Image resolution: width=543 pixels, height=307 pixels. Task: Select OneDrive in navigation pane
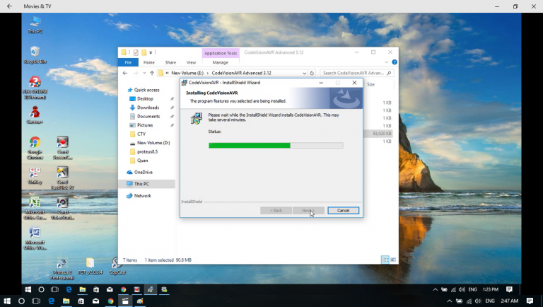144,172
